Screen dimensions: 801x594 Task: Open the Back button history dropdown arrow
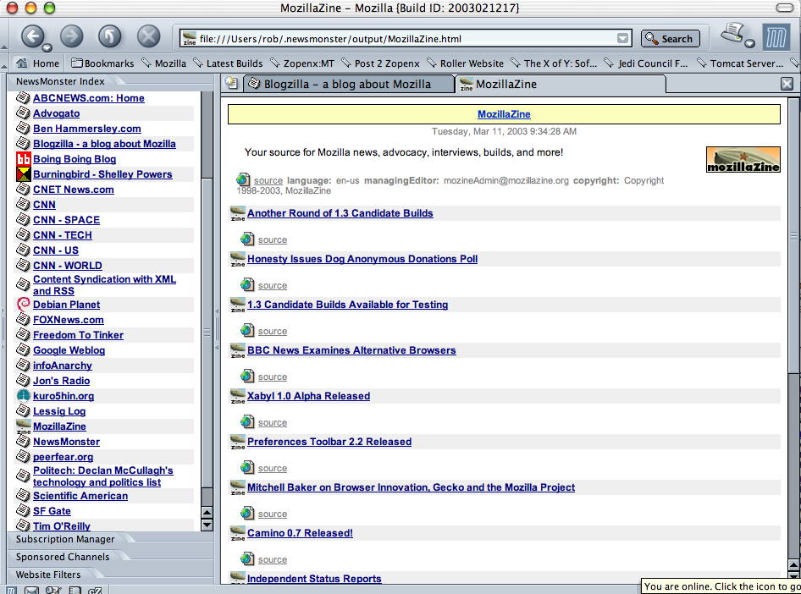pos(47,48)
